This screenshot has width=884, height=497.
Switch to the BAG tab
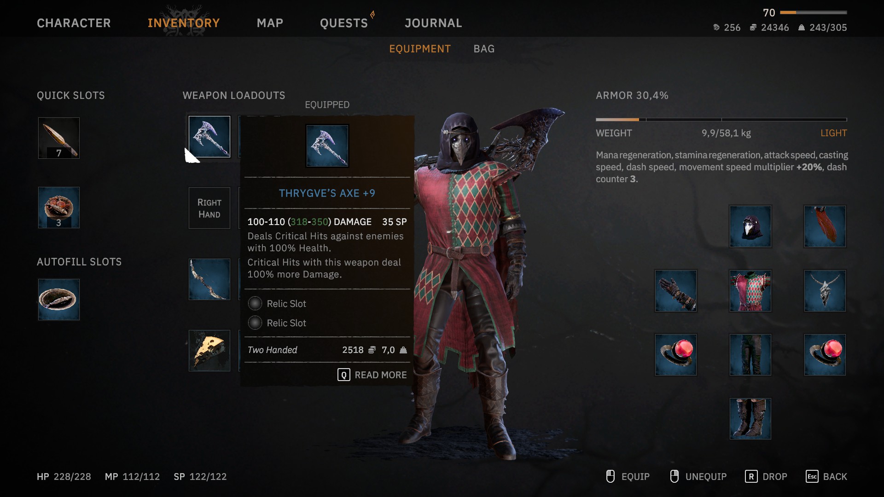point(484,49)
